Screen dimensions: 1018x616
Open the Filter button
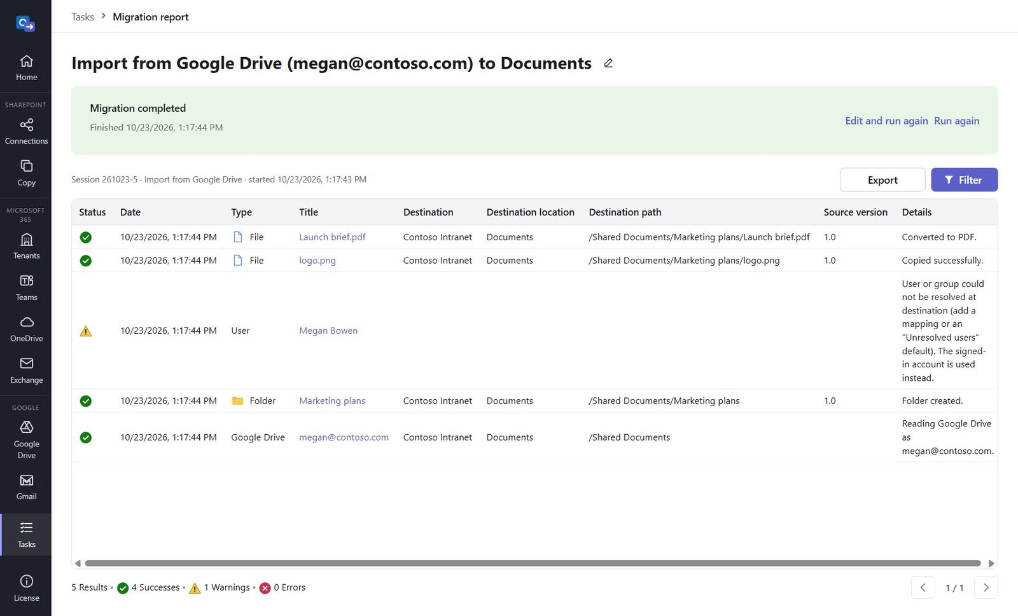(x=964, y=180)
